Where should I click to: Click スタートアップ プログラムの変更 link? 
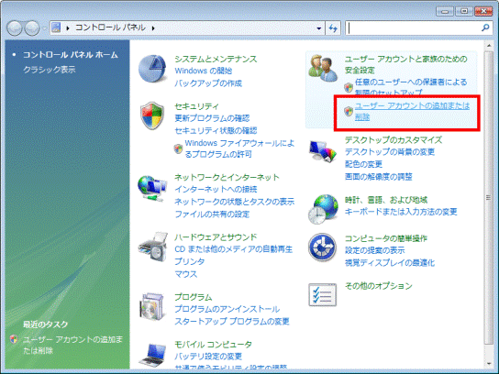[232, 321]
